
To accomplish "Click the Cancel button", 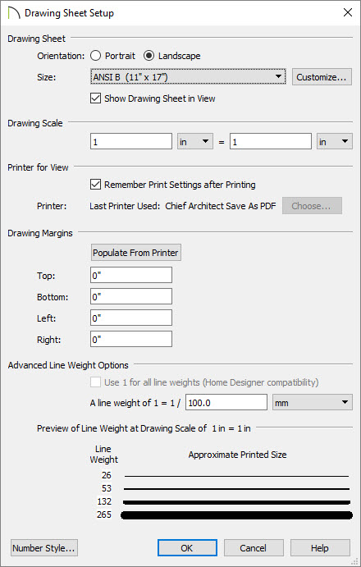I will [254, 548].
